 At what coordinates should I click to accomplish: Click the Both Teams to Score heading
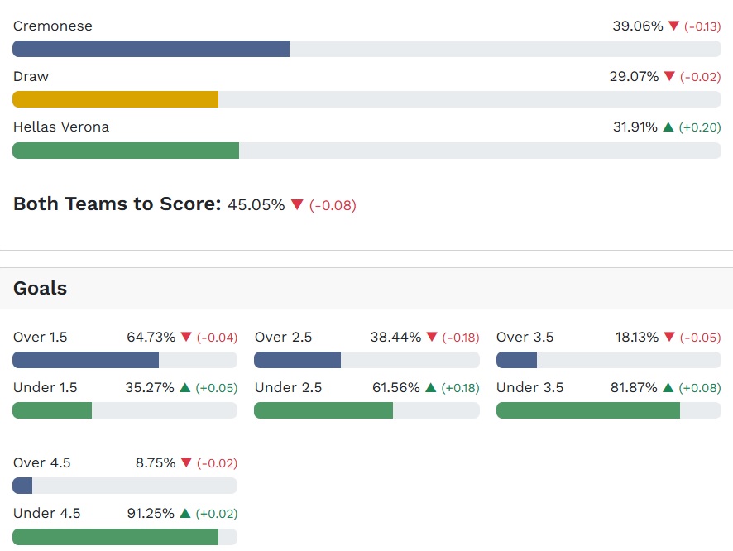pyautogui.click(x=117, y=204)
